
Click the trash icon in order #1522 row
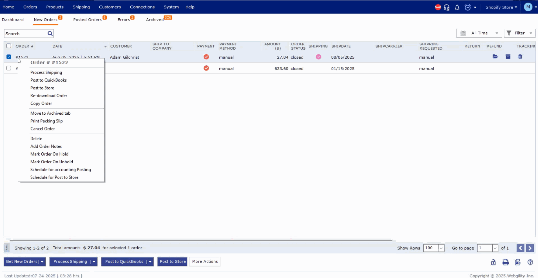pyautogui.click(x=520, y=57)
